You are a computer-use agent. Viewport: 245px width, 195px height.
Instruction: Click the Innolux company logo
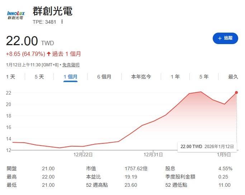pos(15,15)
